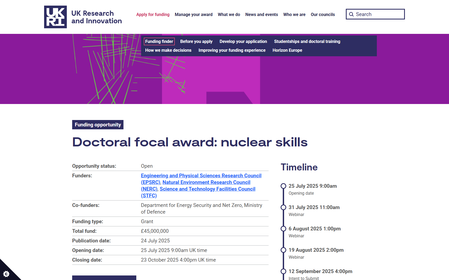Open the Our councils menu

coord(323,14)
